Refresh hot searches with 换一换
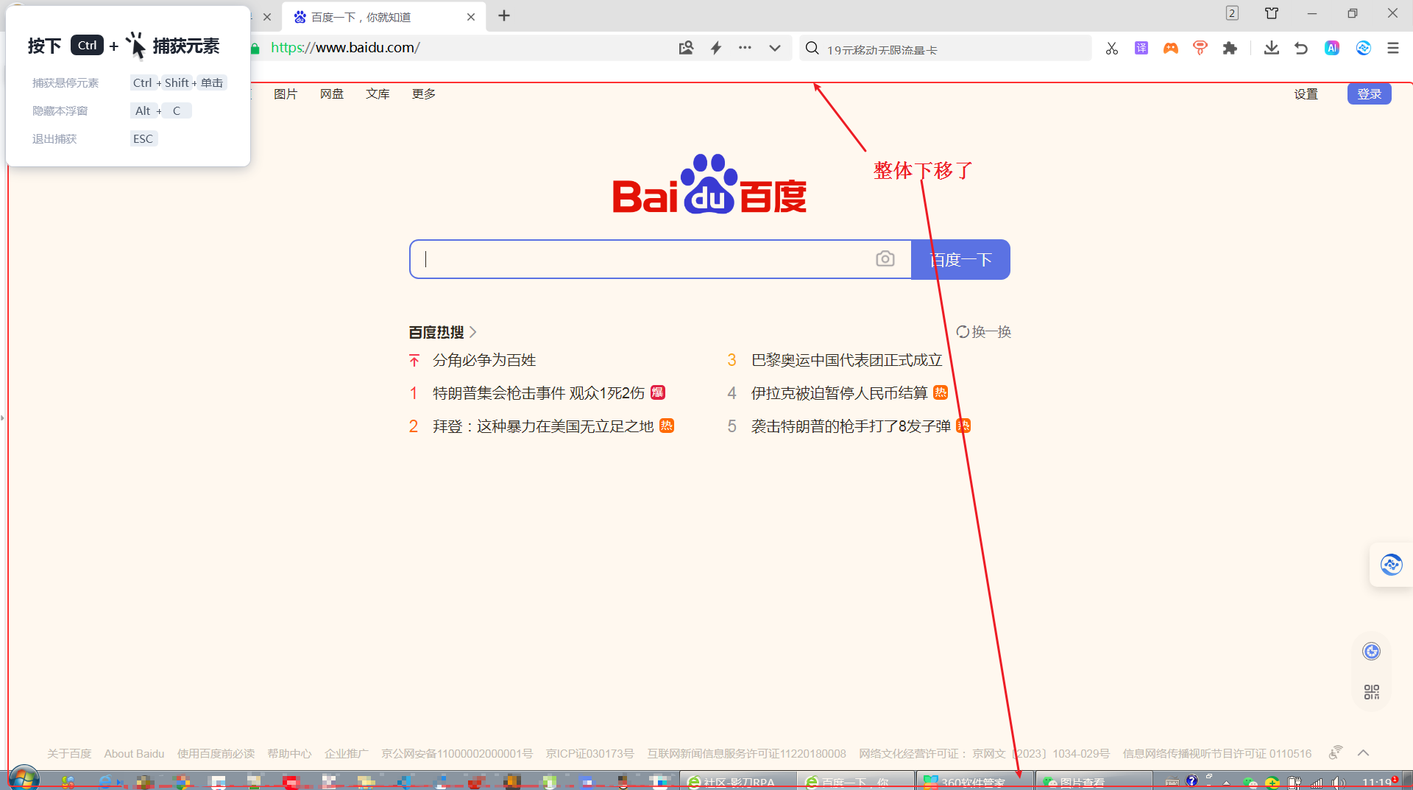 tap(983, 332)
